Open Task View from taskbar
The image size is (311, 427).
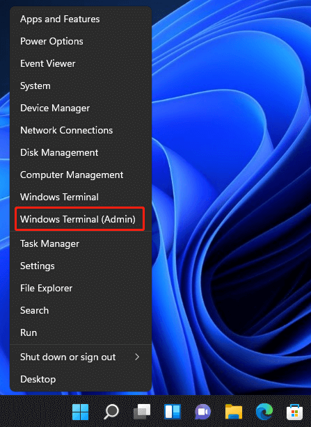tap(142, 412)
